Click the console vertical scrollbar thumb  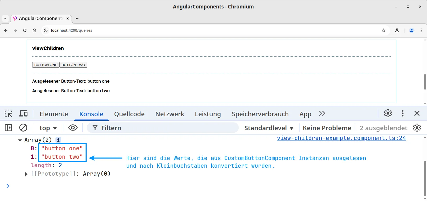point(425,178)
